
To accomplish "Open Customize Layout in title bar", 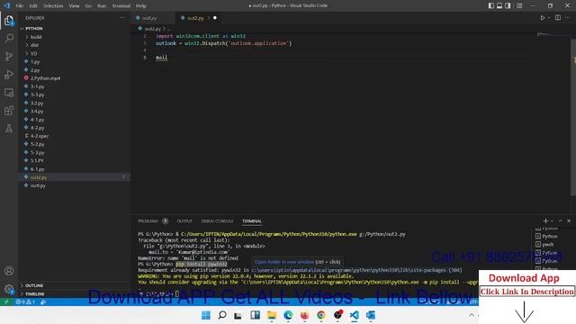I will [519, 5].
